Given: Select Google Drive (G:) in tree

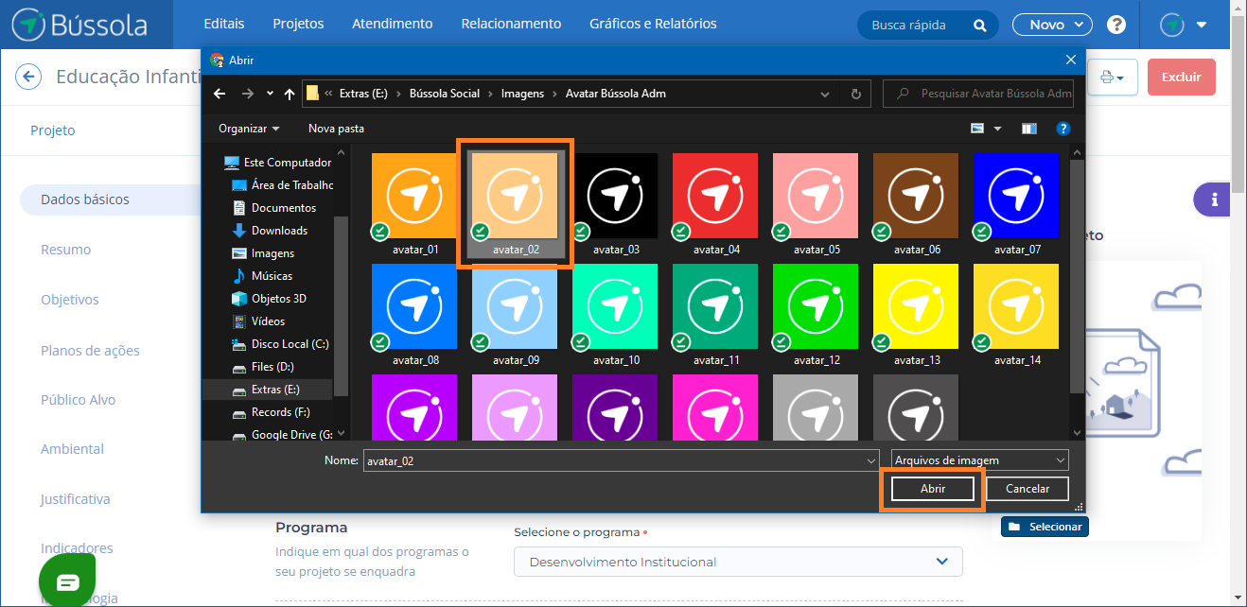Looking at the screenshot, I should [x=282, y=435].
